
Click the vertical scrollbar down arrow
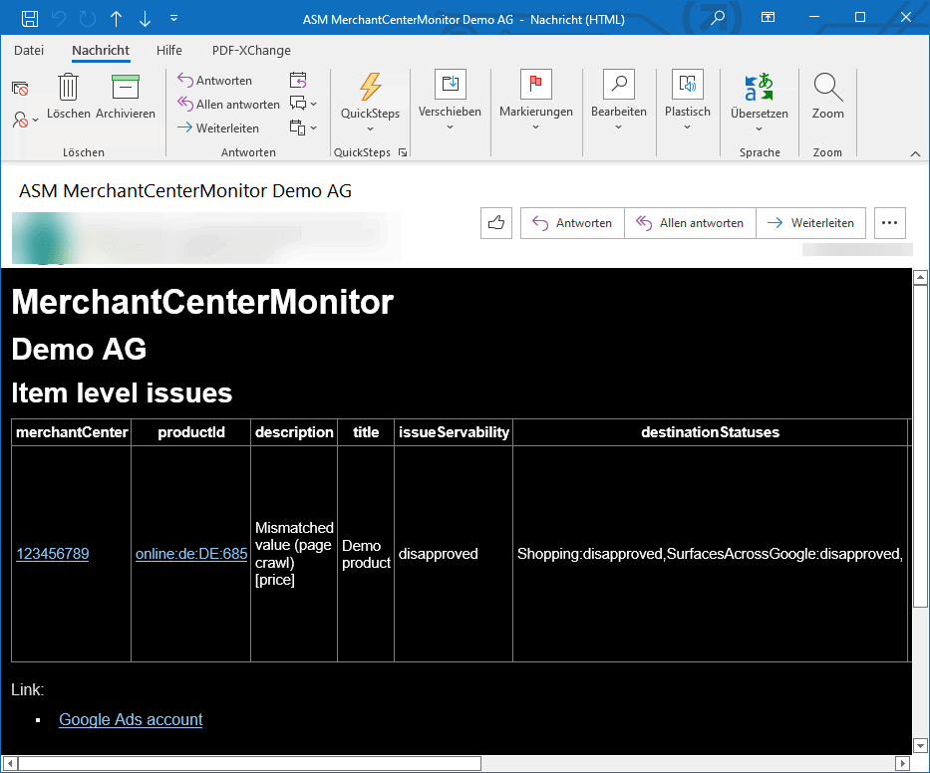920,746
